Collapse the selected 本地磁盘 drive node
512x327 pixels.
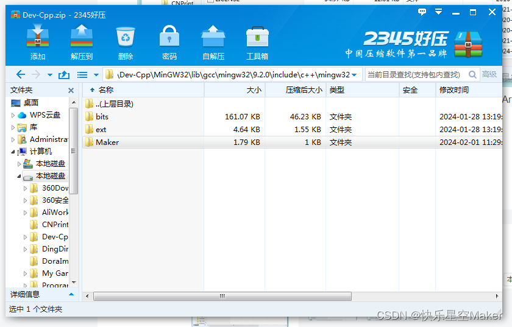click(19, 176)
